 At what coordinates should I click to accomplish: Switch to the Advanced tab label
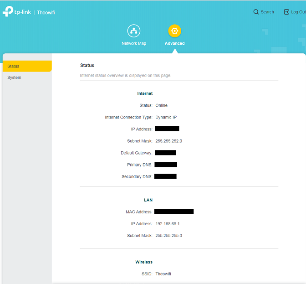[x=175, y=43]
